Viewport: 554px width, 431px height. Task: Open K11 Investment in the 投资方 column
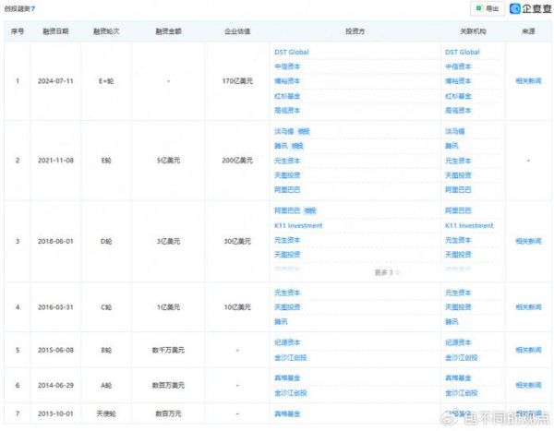[x=298, y=225]
